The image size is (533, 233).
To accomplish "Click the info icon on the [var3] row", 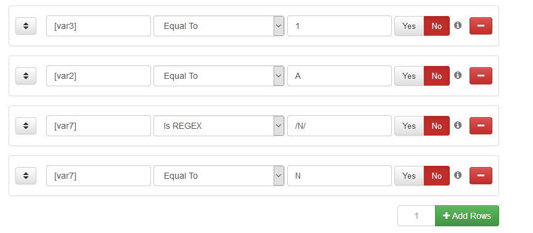I will tap(458, 25).
